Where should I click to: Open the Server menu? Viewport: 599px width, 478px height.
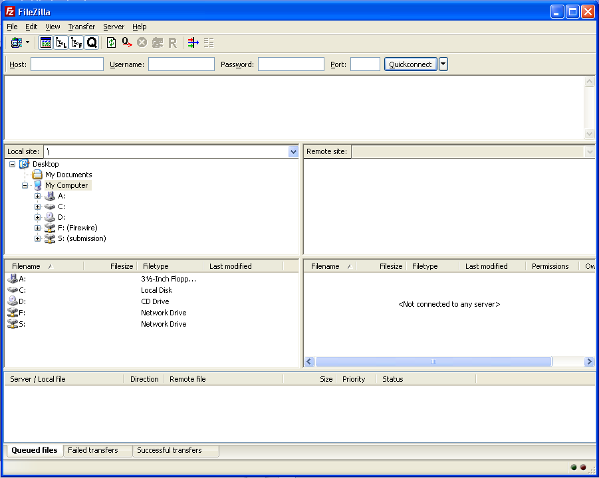[x=114, y=27]
